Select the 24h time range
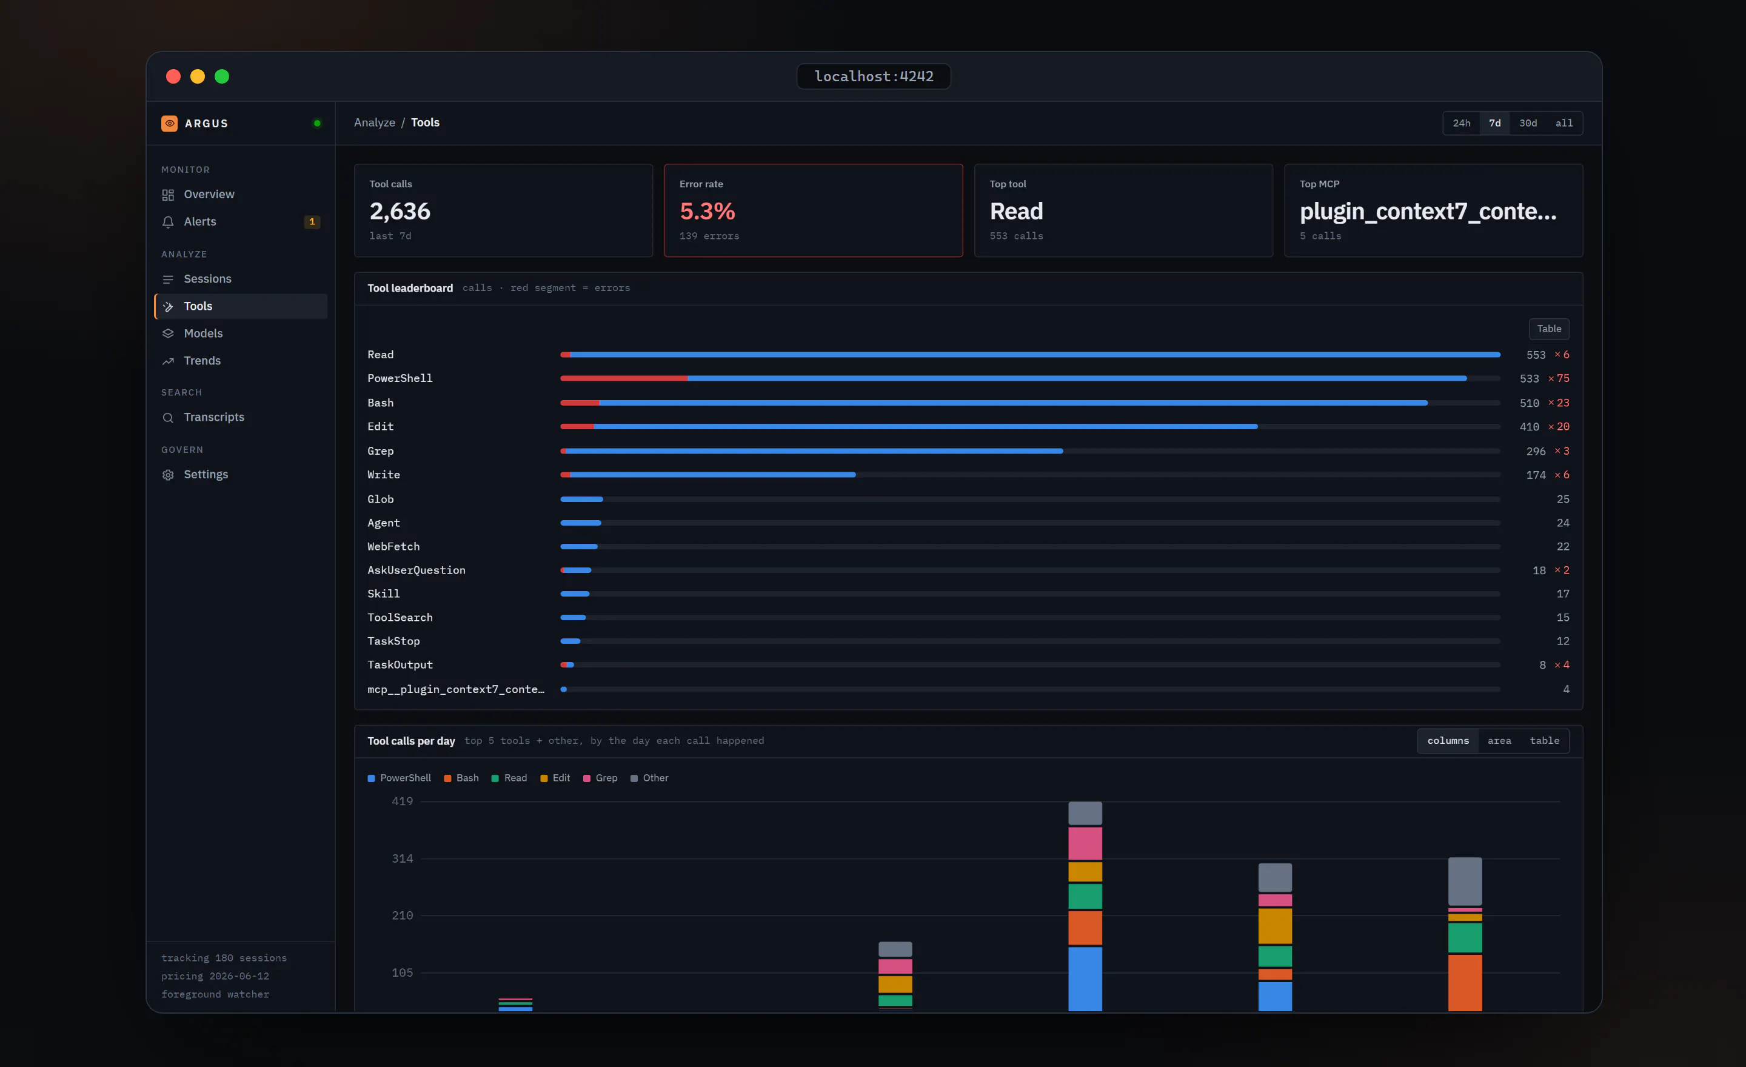The image size is (1746, 1067). point(1461,123)
